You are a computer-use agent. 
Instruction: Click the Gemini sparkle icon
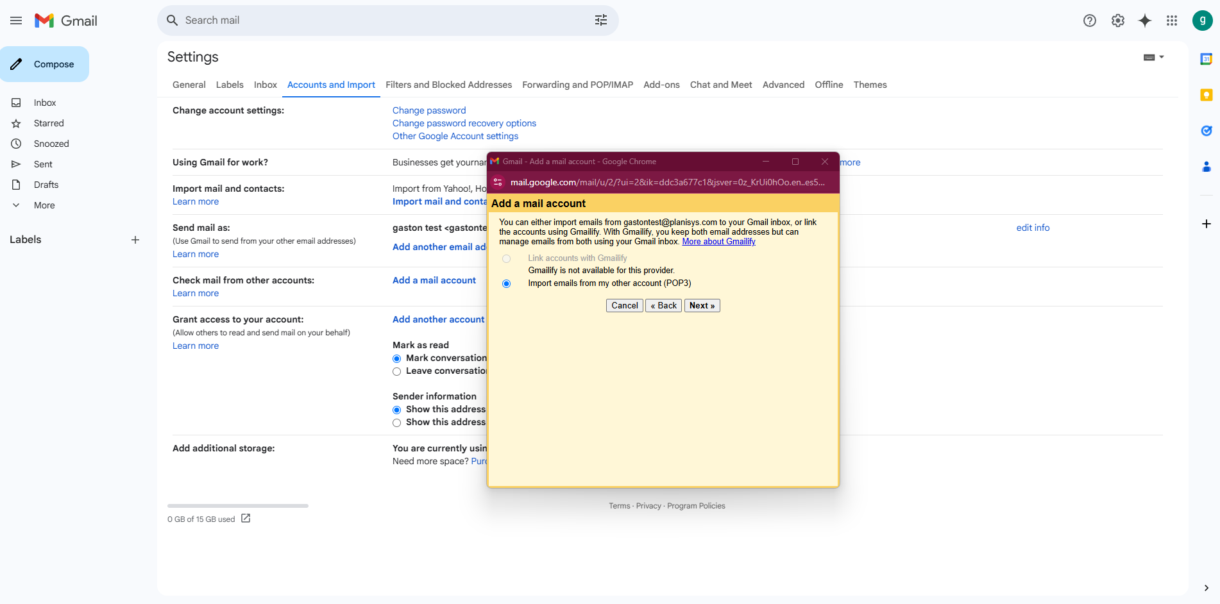[x=1144, y=21]
